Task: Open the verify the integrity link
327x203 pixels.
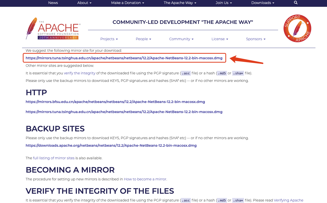Action: [79, 73]
